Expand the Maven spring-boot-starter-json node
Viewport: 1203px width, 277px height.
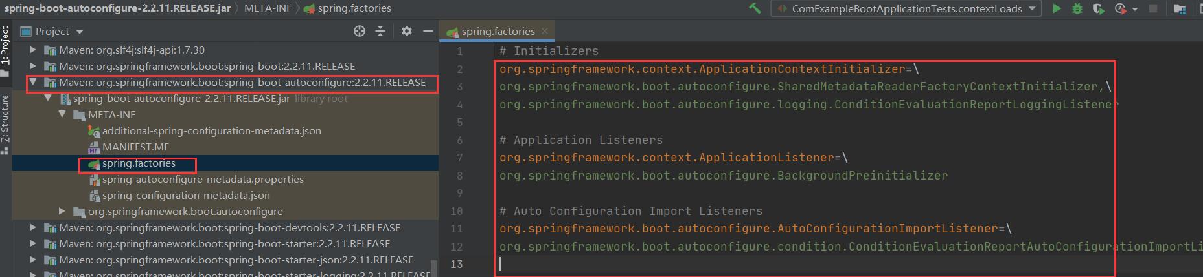click(32, 260)
